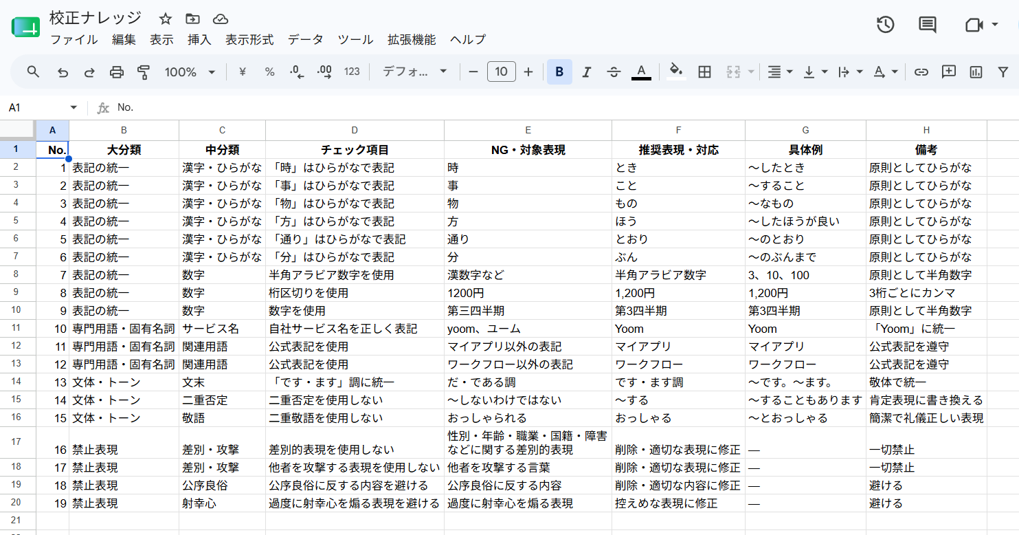Open the ファイル menu

pos(74,40)
